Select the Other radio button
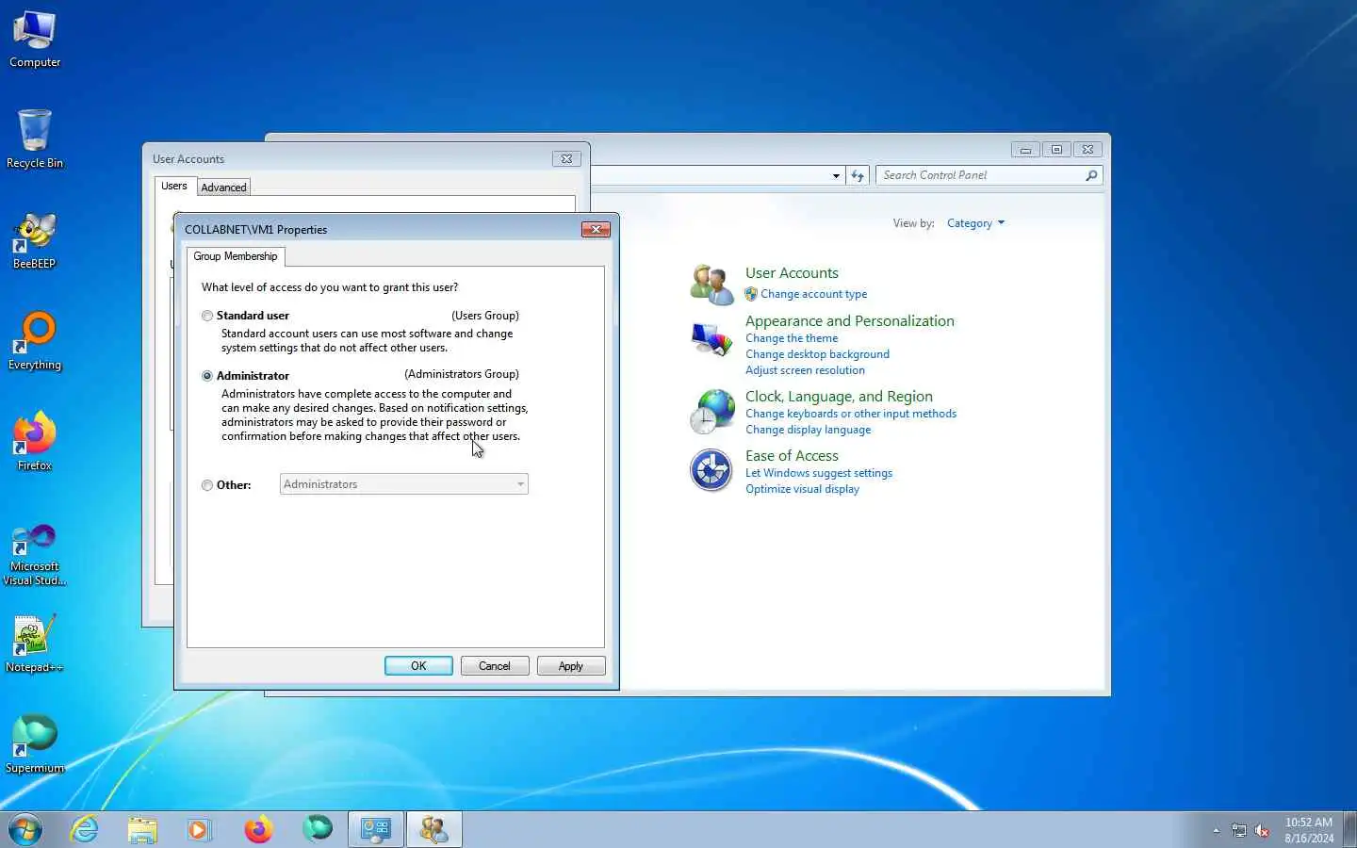Image resolution: width=1357 pixels, height=848 pixels. point(207,486)
